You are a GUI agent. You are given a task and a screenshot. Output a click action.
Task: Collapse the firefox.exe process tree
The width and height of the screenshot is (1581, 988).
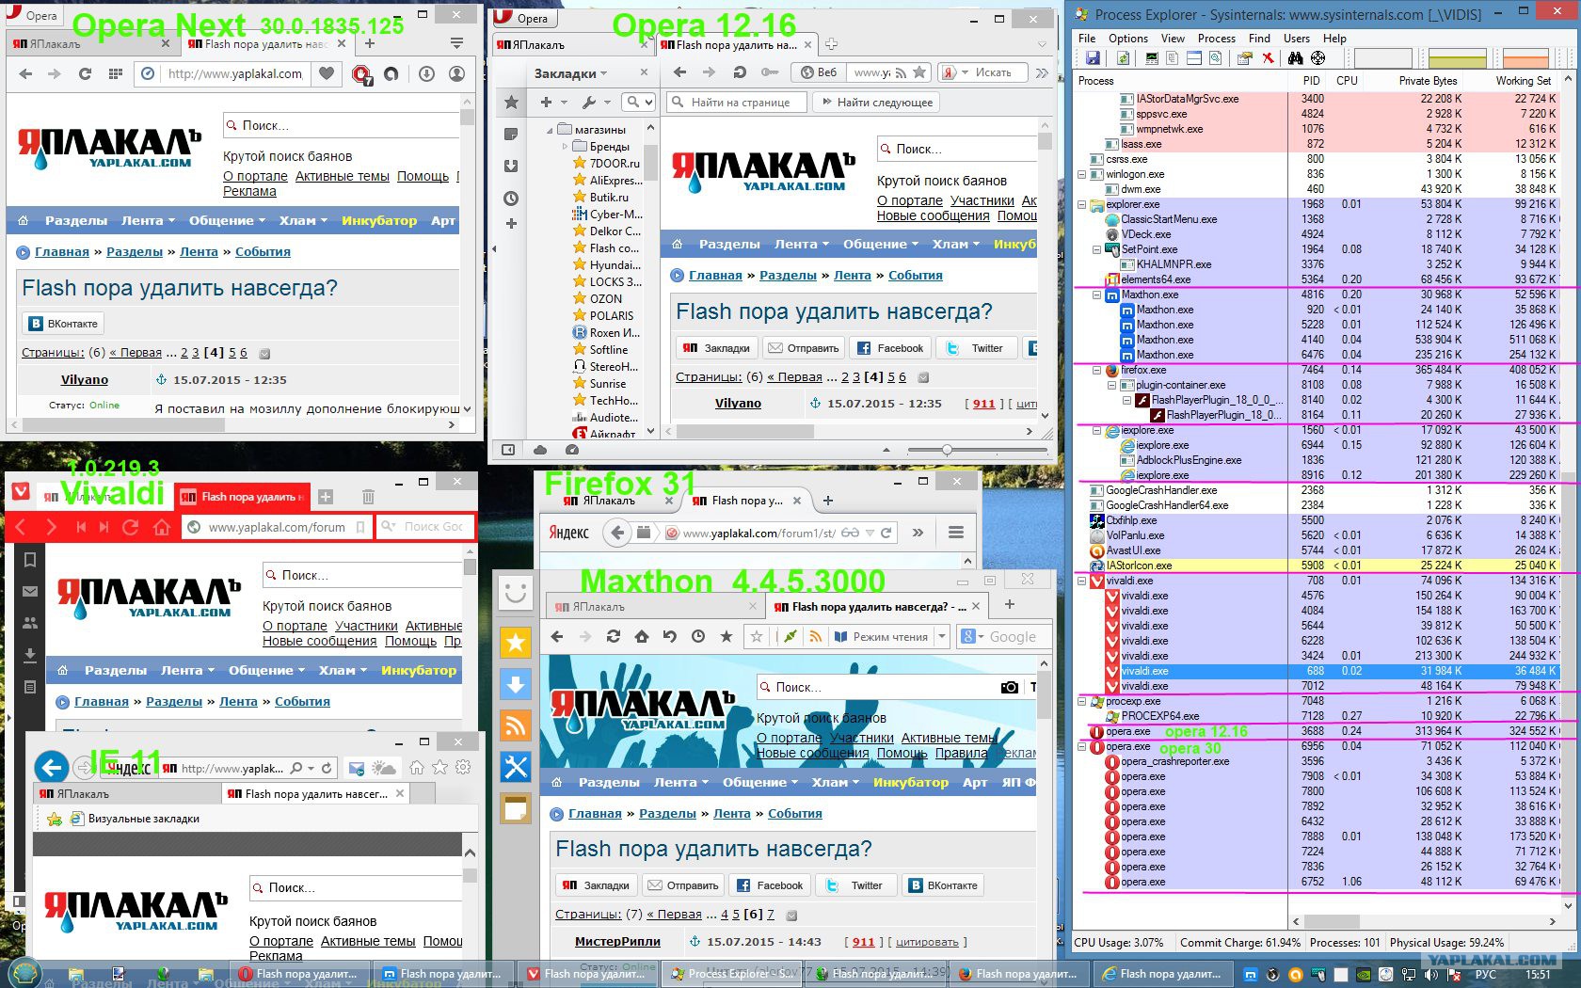click(x=1096, y=370)
